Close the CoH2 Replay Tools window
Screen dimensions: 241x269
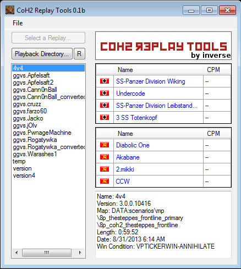[227, 10]
